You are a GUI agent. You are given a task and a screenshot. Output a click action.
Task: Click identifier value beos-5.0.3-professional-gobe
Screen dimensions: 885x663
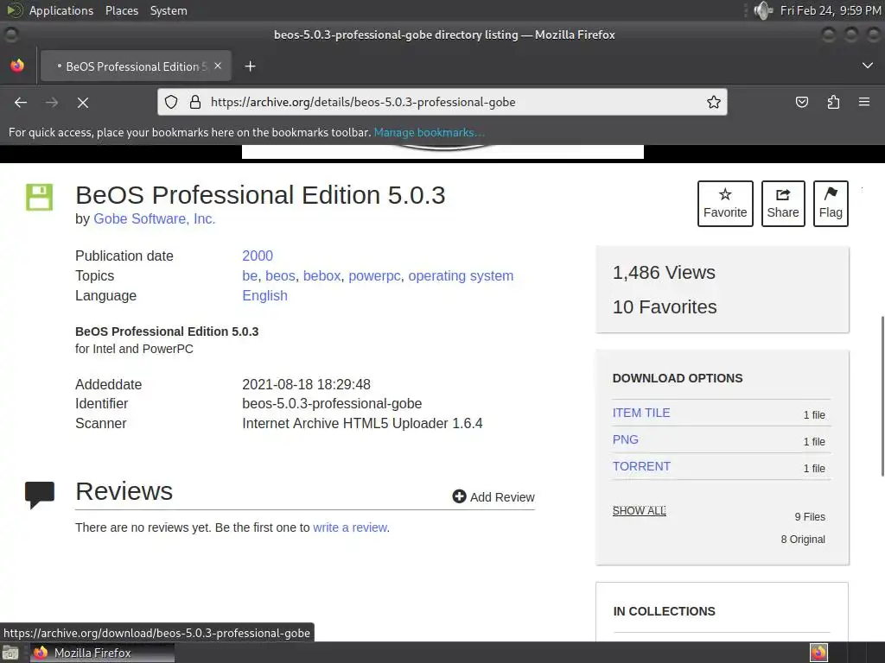[x=332, y=404]
